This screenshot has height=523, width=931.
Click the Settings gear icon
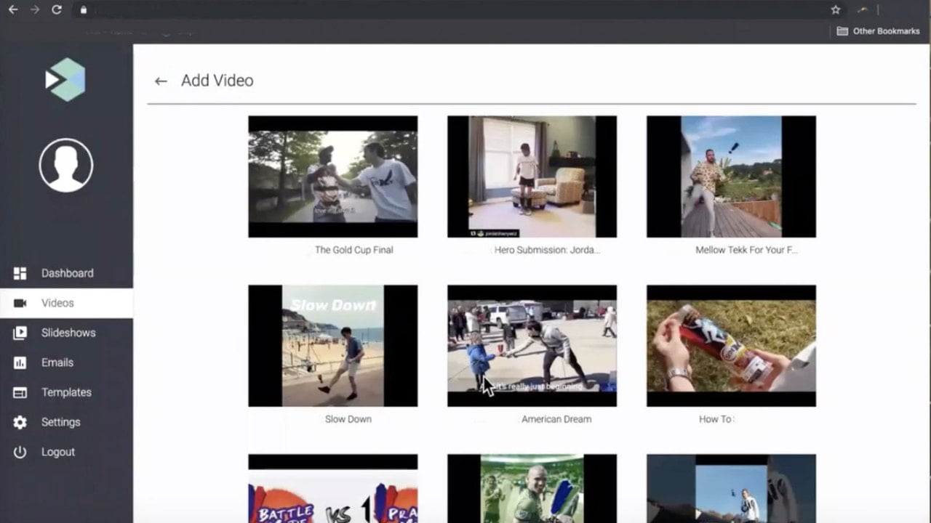coord(20,422)
